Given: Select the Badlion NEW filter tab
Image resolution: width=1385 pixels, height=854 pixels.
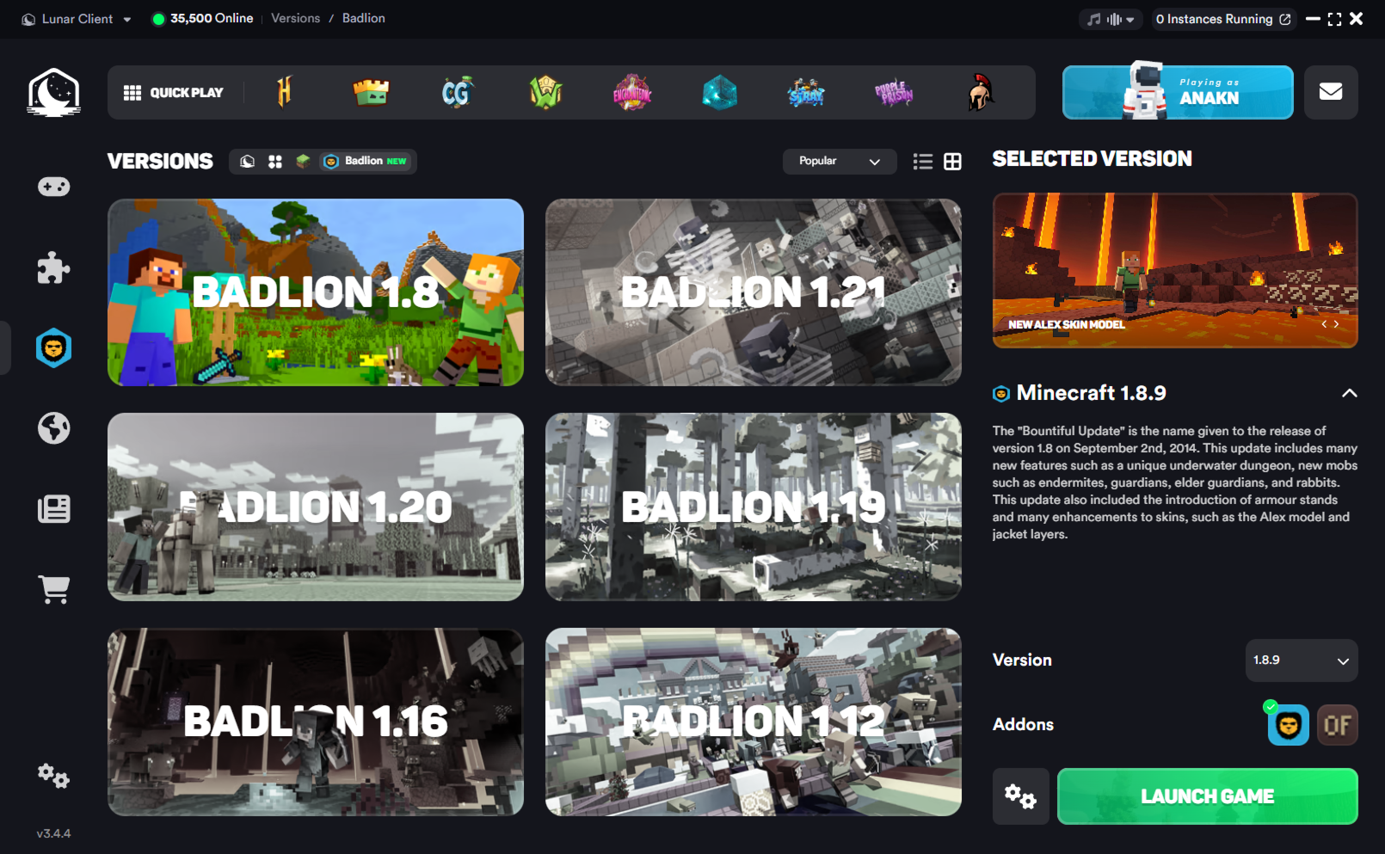Looking at the screenshot, I should 366,162.
